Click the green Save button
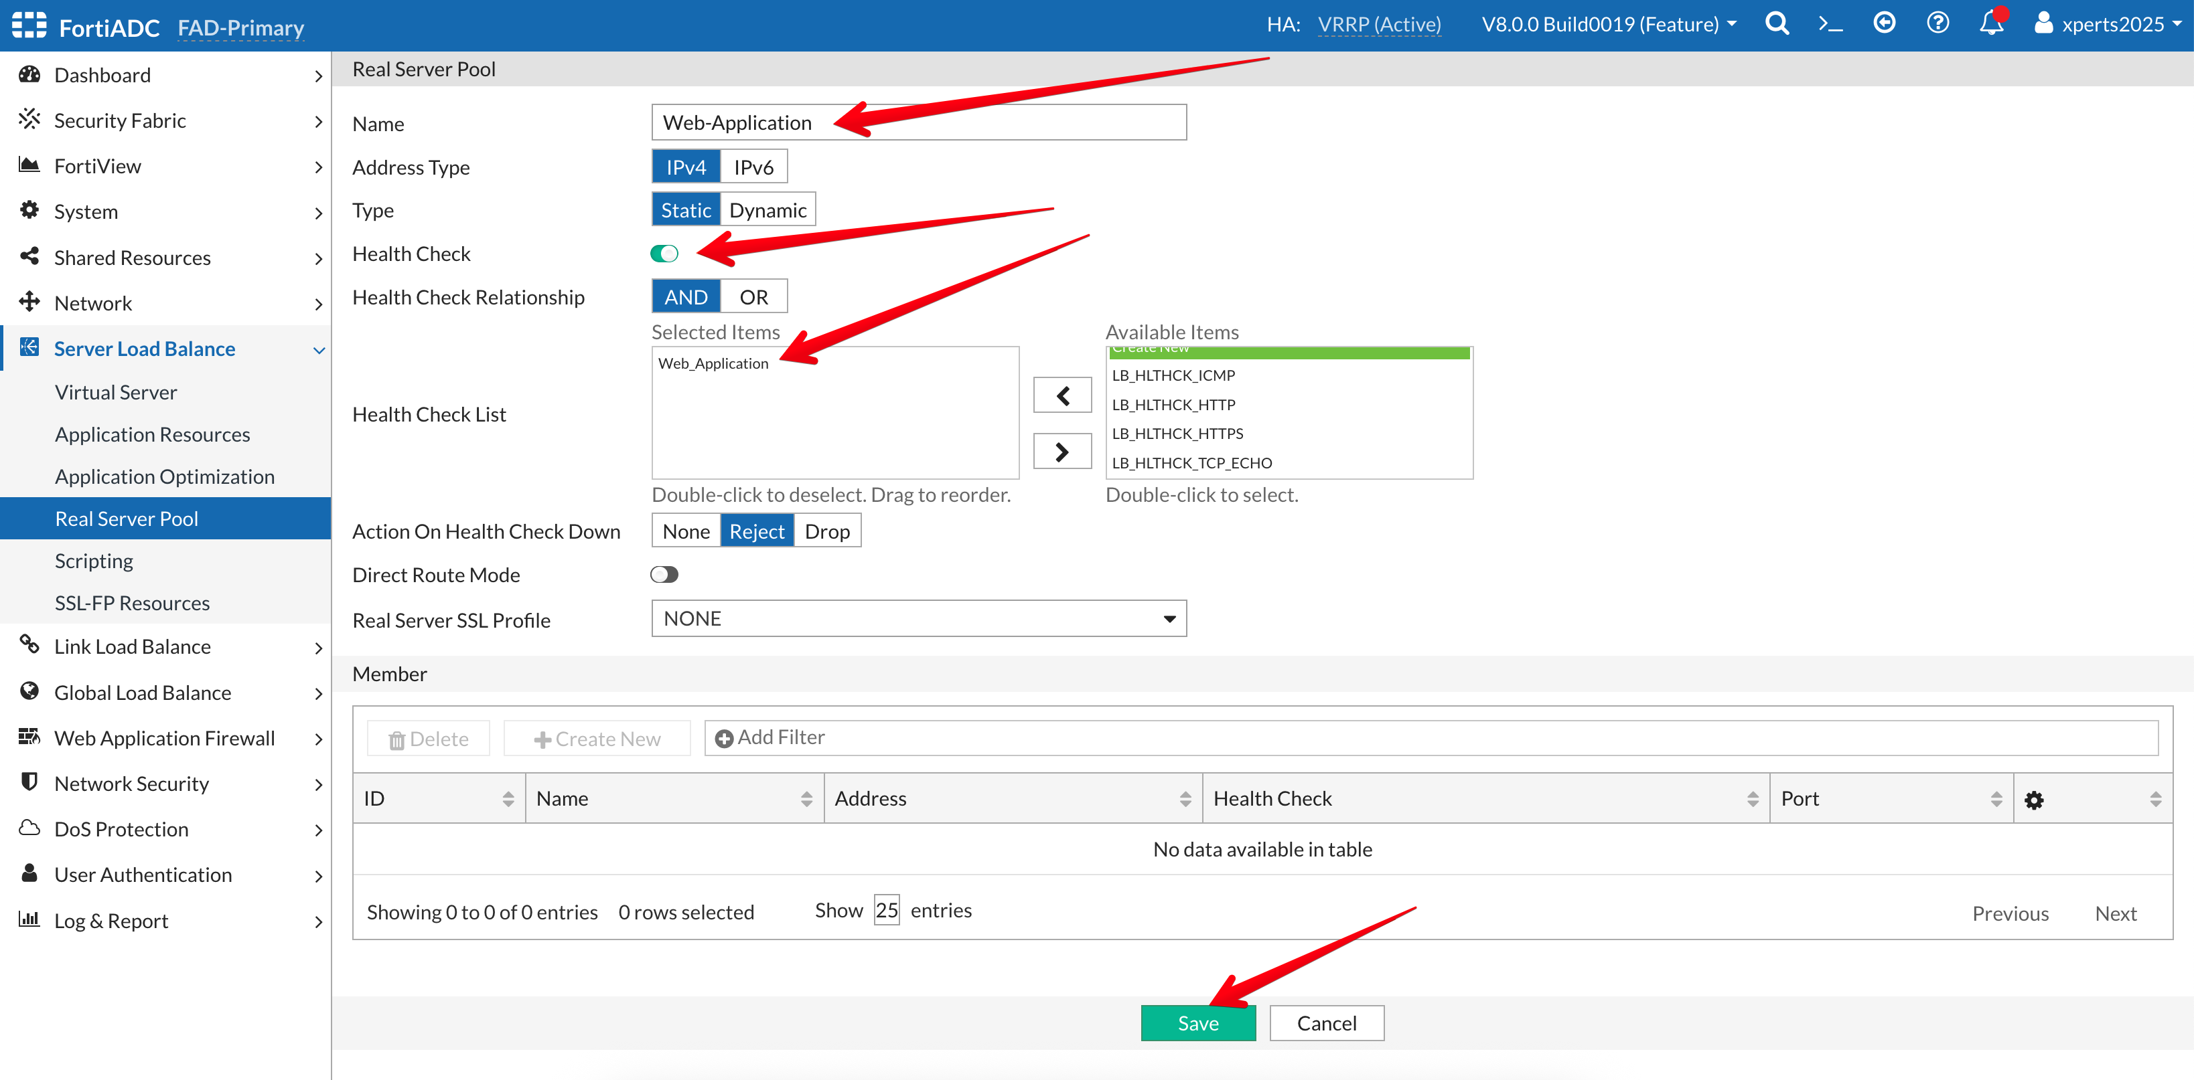The image size is (2194, 1080). [x=1197, y=1023]
